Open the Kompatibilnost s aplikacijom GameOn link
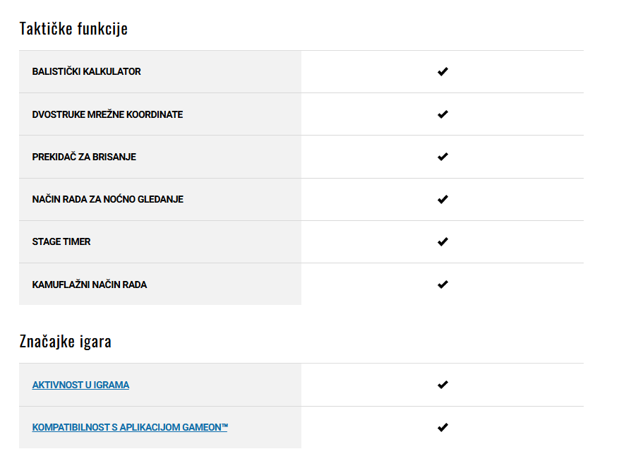This screenshot has width=619, height=461. click(x=130, y=427)
